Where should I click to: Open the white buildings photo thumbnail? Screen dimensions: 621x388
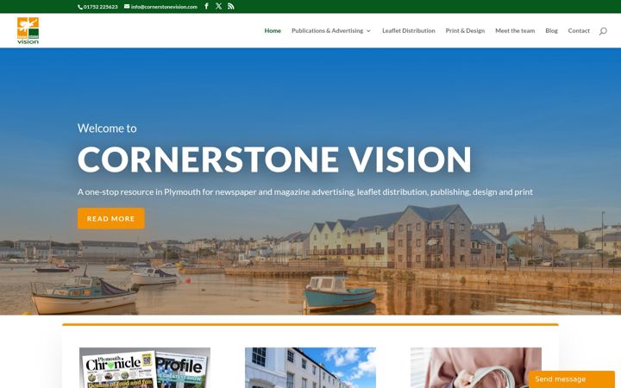click(x=310, y=368)
